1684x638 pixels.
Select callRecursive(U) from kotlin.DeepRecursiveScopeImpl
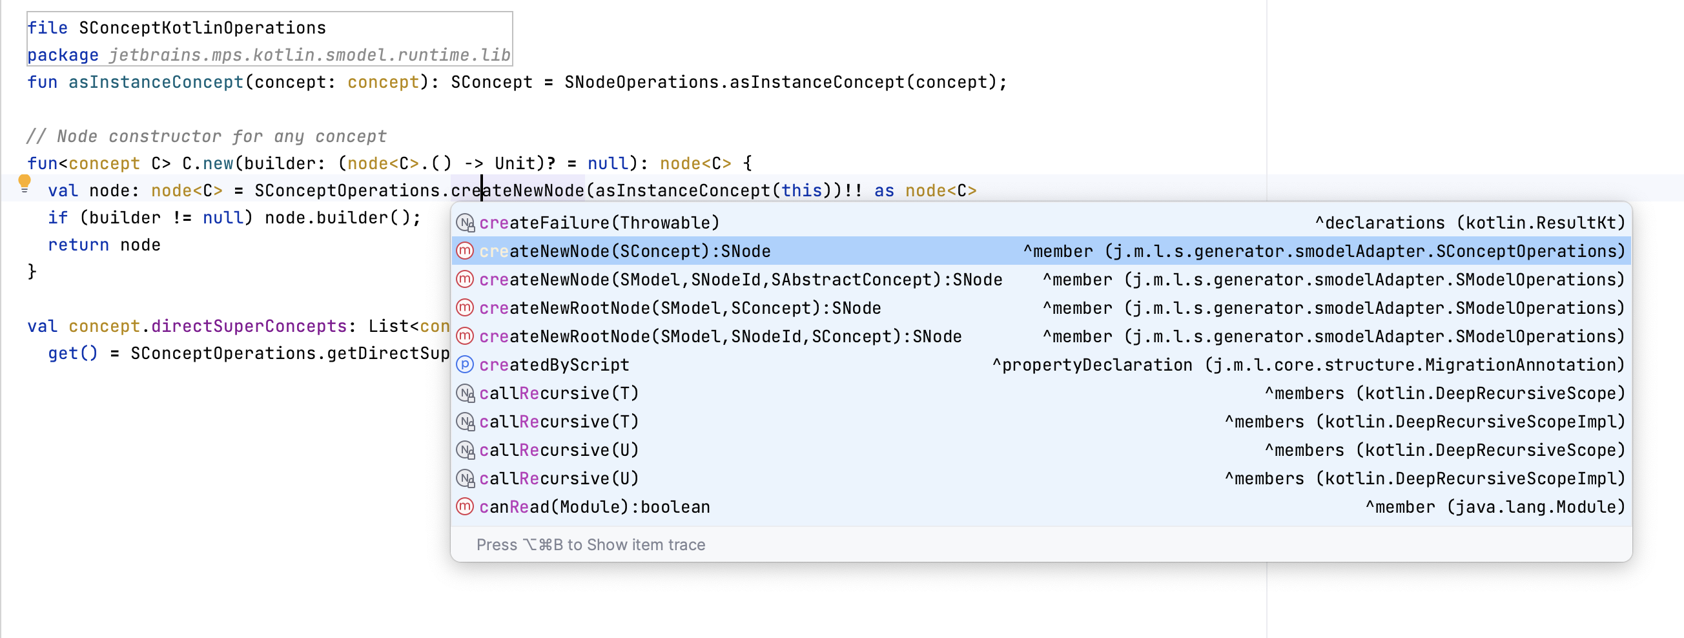559,478
